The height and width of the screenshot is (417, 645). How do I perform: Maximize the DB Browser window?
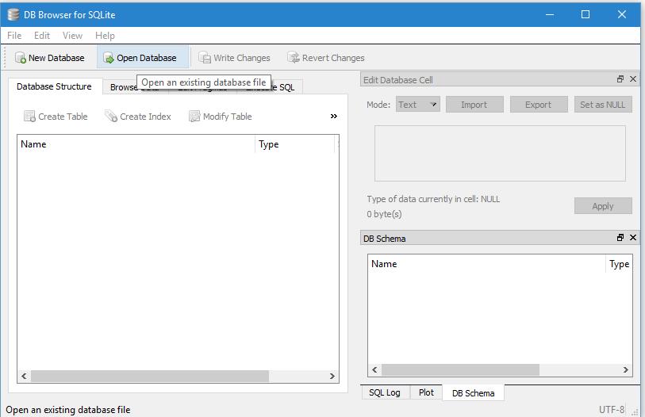tap(585, 14)
